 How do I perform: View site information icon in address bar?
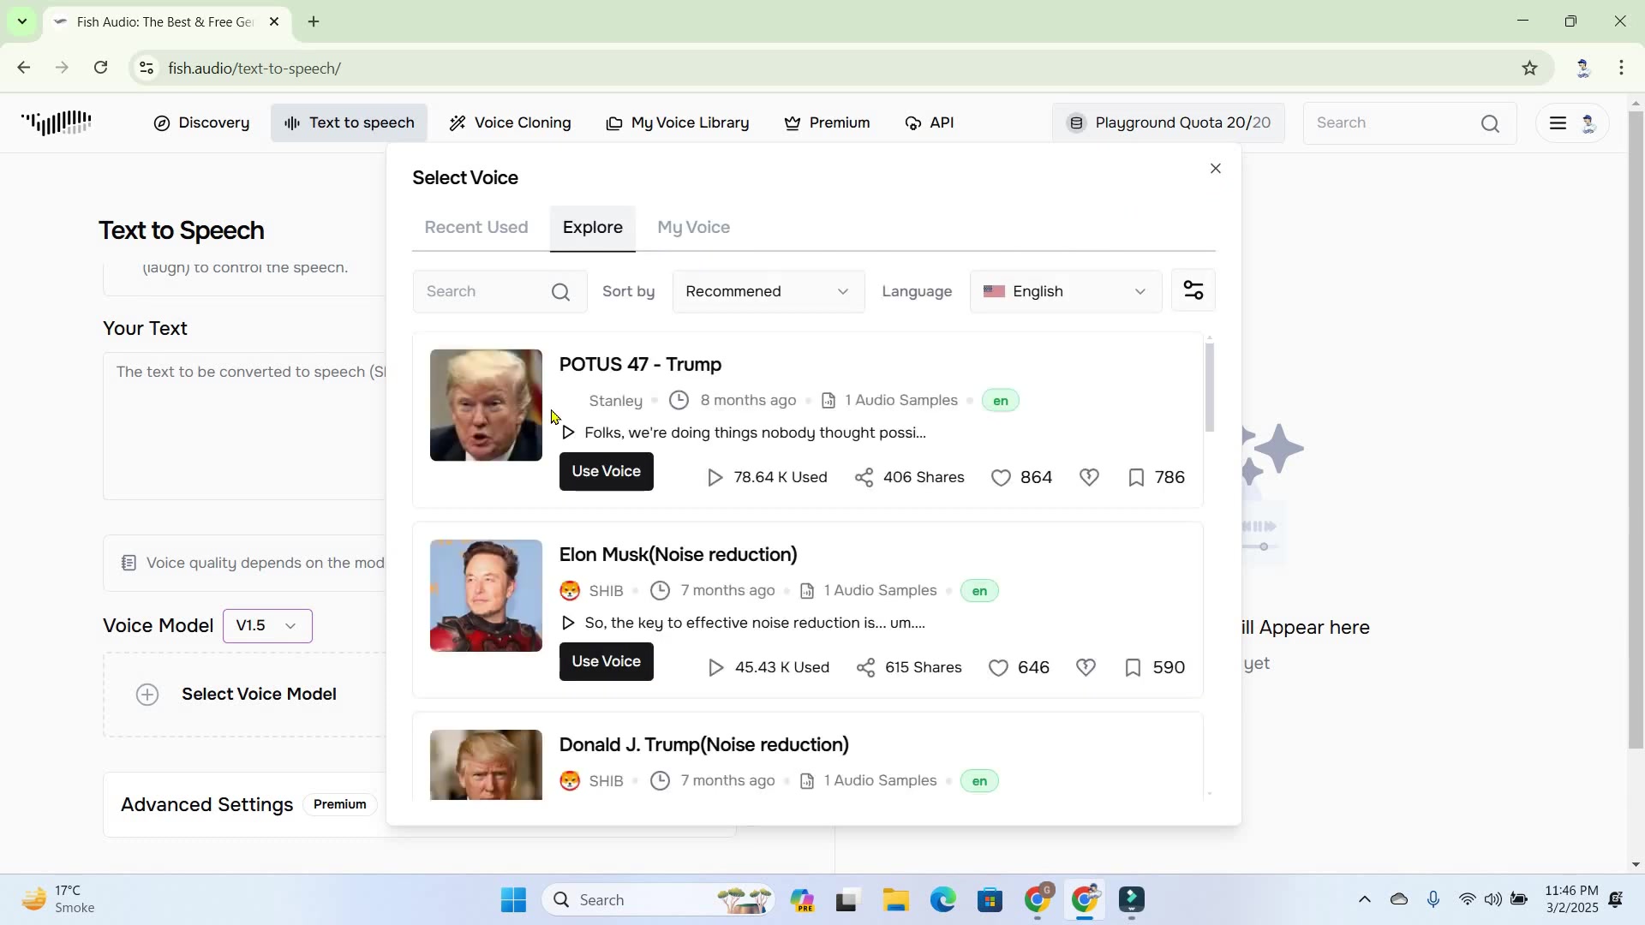(147, 69)
